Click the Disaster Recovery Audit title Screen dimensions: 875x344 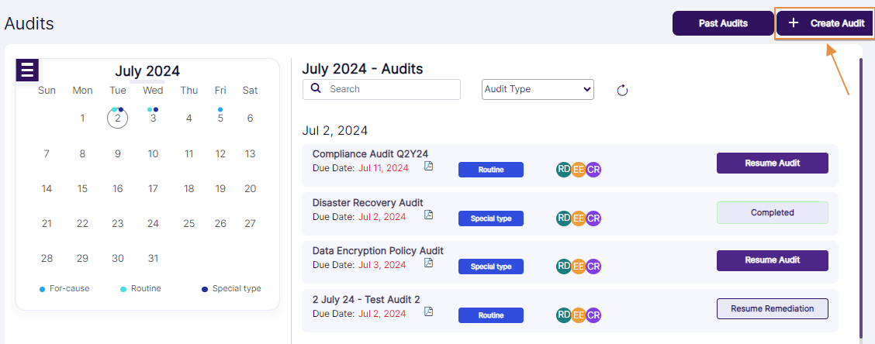pos(368,202)
